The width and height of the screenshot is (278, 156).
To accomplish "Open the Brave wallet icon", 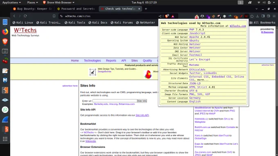I will point(269,16).
